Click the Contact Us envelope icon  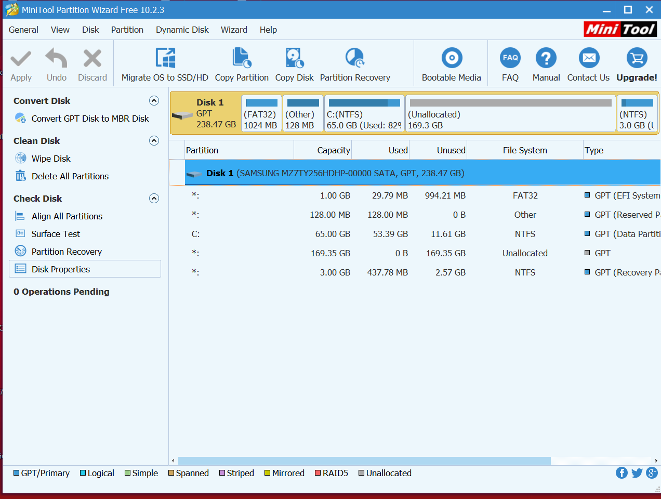589,58
